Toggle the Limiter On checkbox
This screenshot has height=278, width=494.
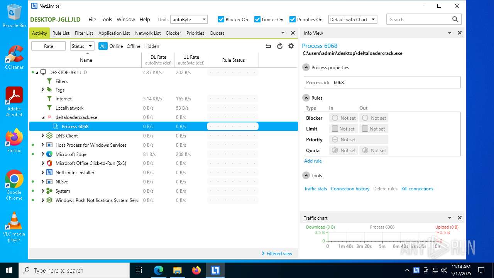click(257, 19)
